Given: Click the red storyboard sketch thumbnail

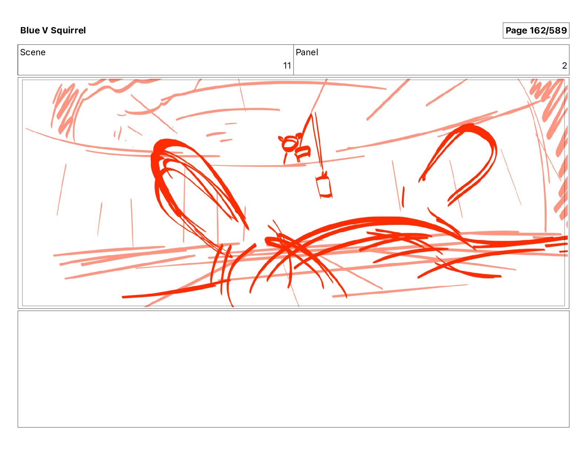Looking at the screenshot, I should click(x=293, y=193).
